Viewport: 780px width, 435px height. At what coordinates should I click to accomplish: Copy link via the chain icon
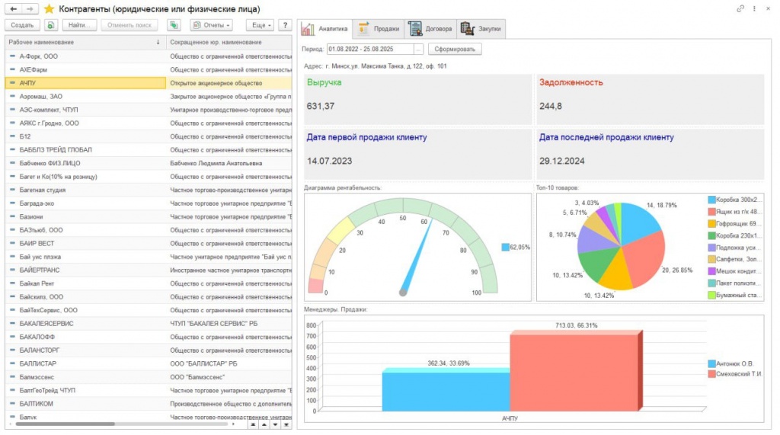pos(740,8)
